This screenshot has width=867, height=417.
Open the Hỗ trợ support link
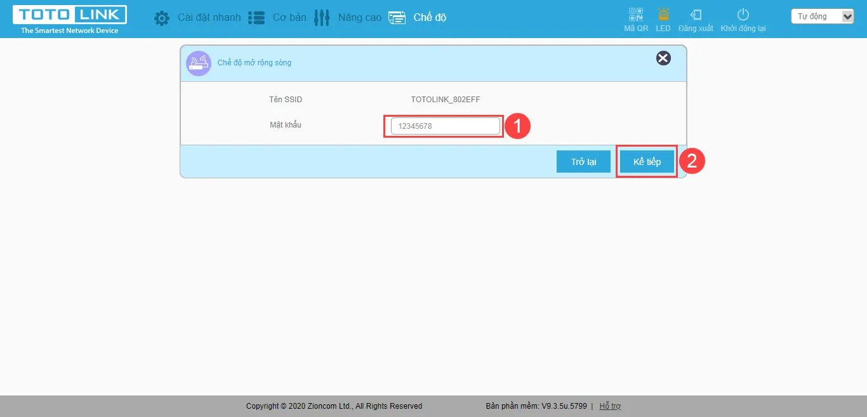point(610,406)
